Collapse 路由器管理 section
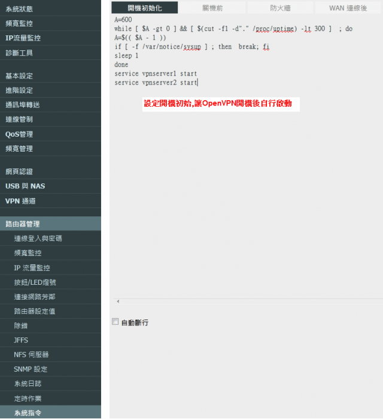This screenshot has height=419, width=383. pyautogui.click(x=50, y=224)
